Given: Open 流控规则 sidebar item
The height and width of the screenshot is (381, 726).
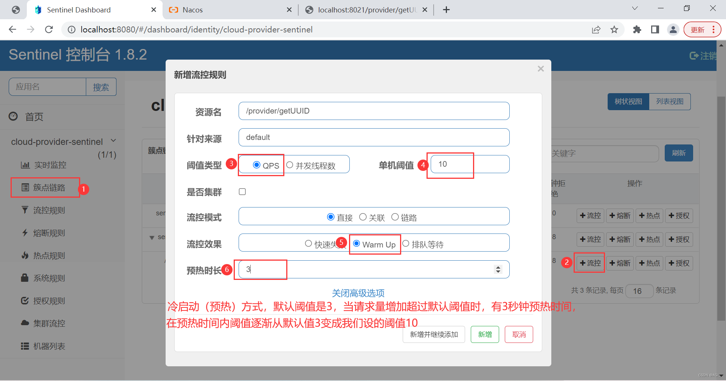Looking at the screenshot, I should click(44, 210).
